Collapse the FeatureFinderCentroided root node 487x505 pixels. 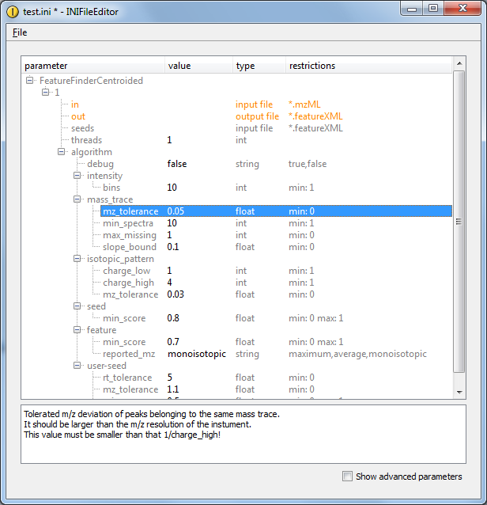30,81
